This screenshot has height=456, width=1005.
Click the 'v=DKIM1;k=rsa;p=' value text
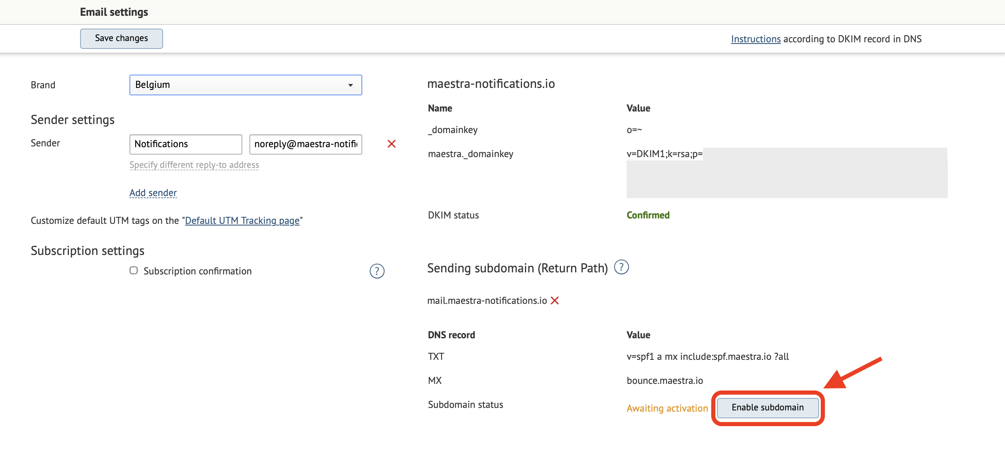664,154
